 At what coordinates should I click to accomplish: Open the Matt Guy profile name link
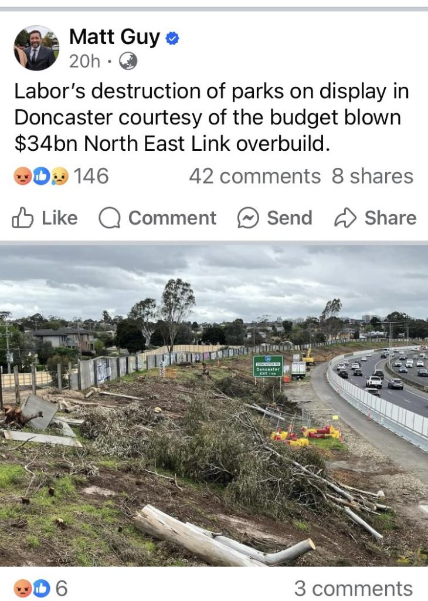114,37
